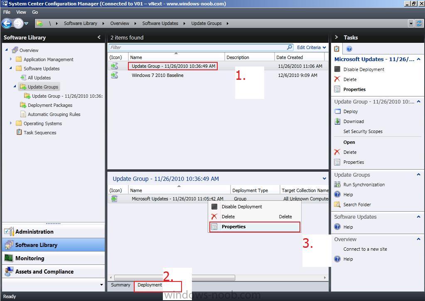Choose Delete in the context menu
The image size is (425, 301).
click(255, 217)
